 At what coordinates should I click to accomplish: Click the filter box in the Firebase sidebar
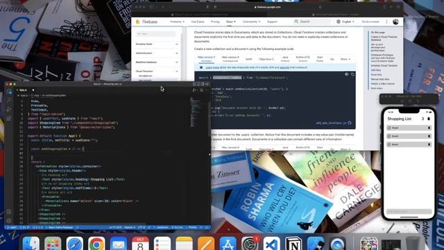pos(155,34)
